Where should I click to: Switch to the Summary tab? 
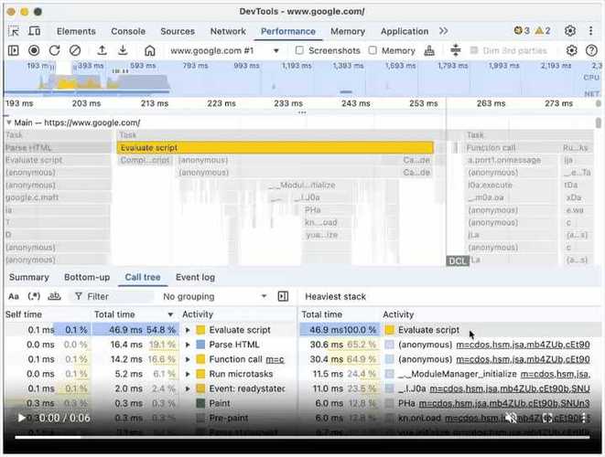point(29,277)
